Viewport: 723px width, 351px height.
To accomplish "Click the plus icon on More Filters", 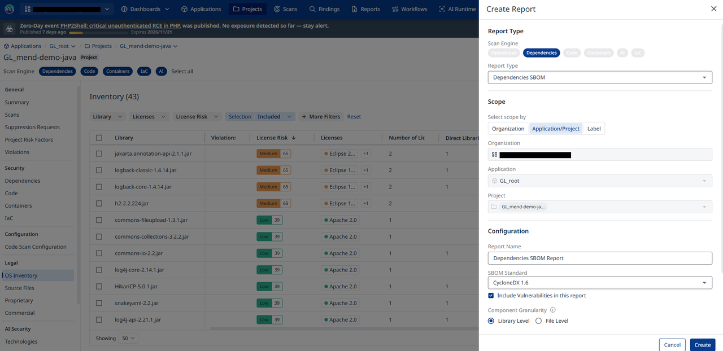I will tap(304, 117).
